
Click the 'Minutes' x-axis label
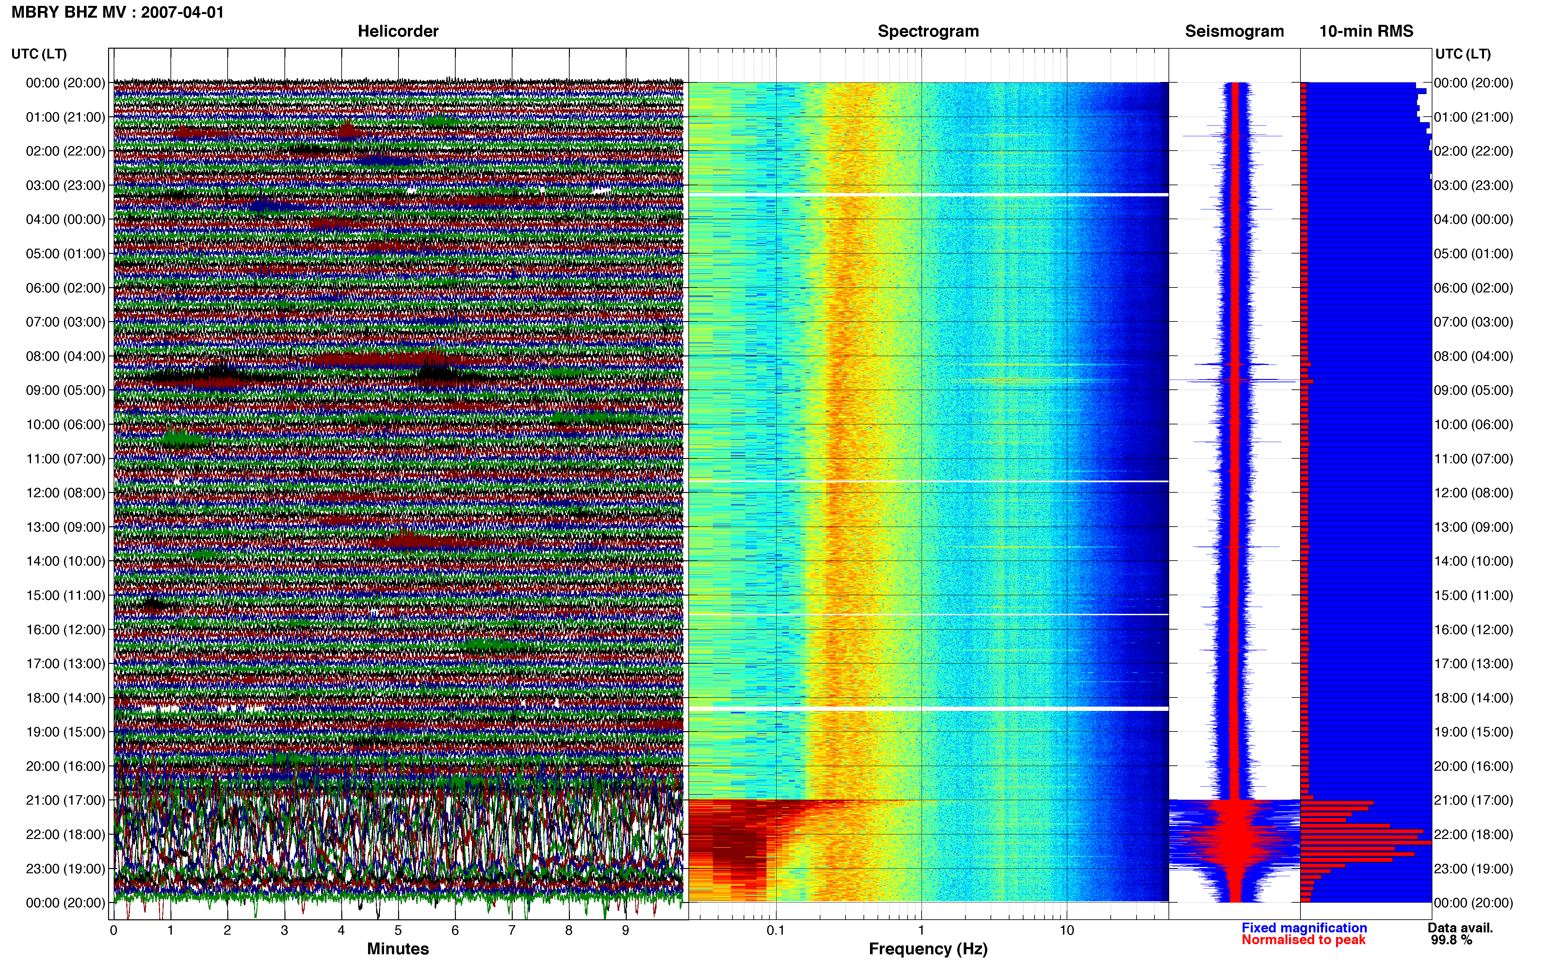click(x=398, y=949)
